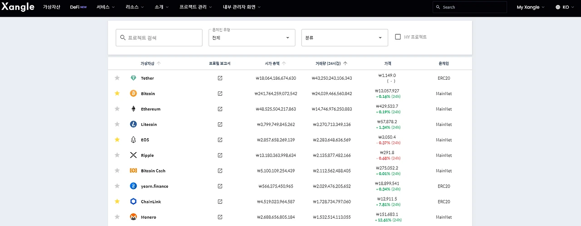
Task: Click the 온체인 column header
Action: tap(443, 63)
